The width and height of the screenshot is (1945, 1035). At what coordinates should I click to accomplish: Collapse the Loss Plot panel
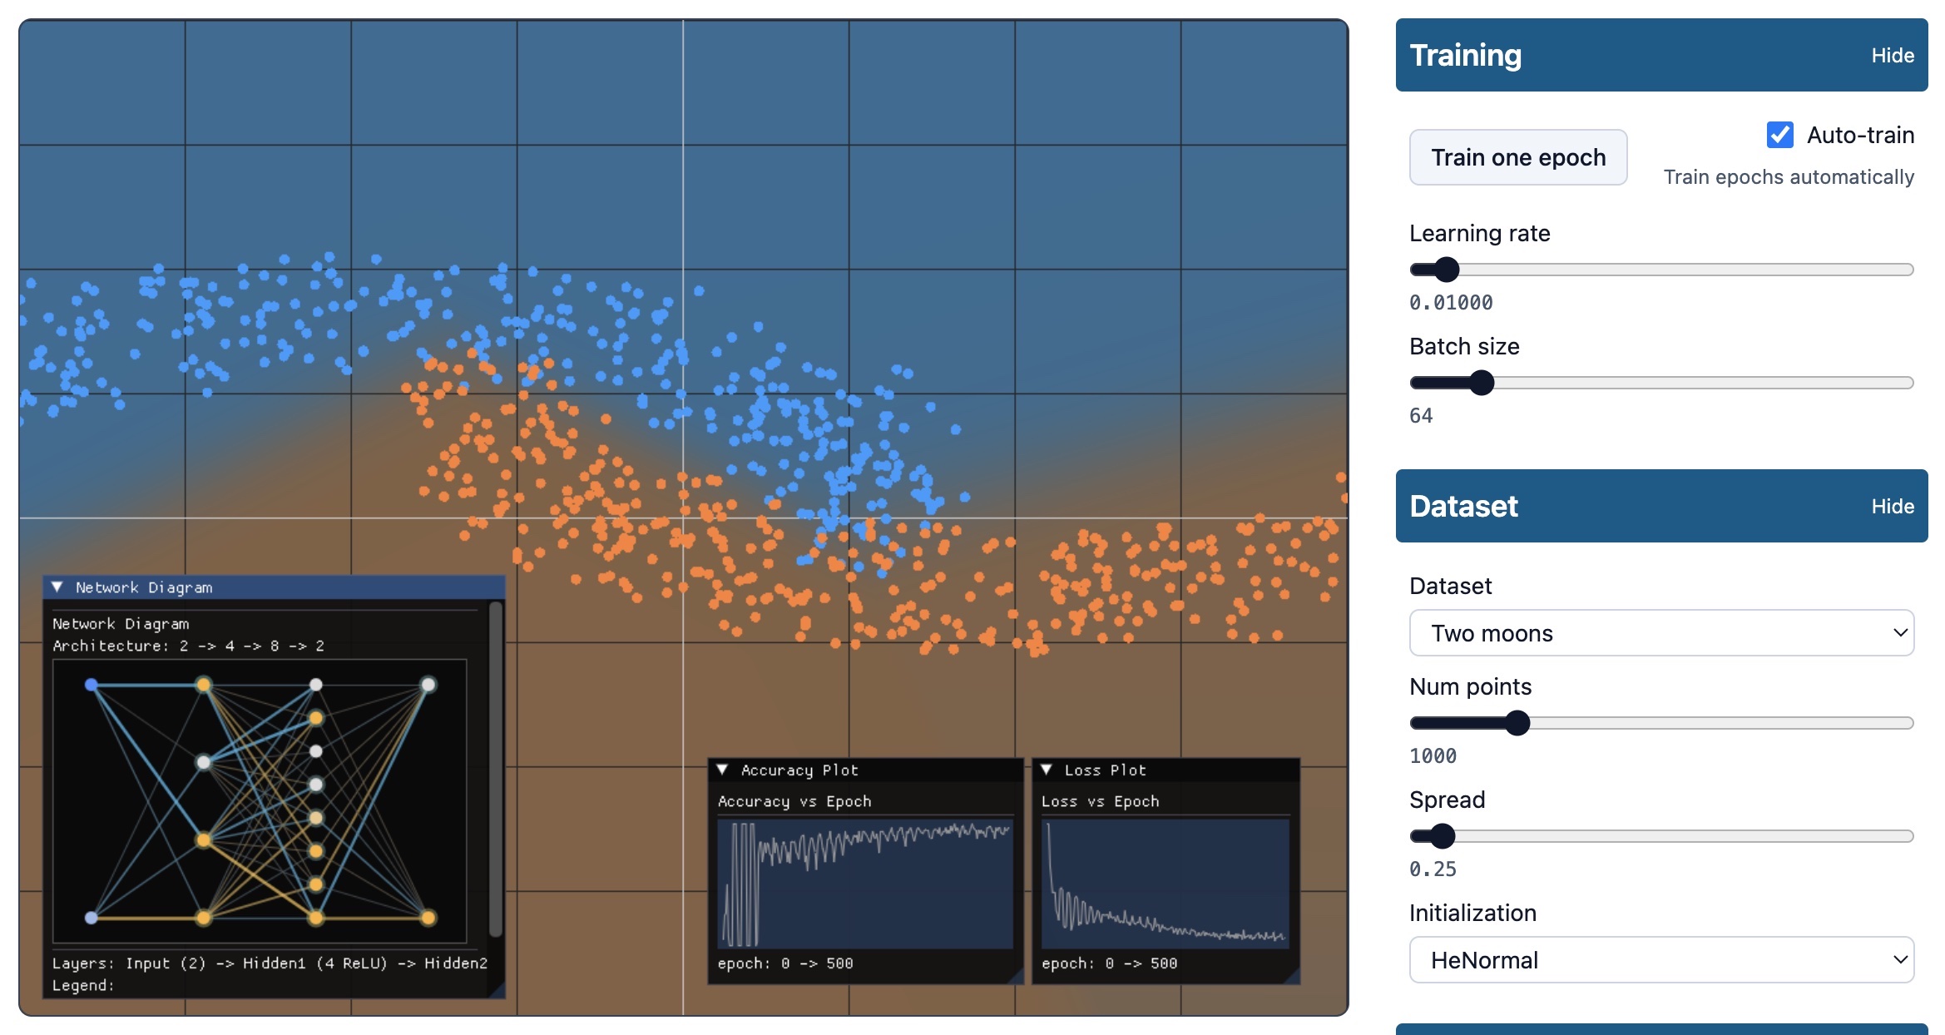click(1047, 770)
